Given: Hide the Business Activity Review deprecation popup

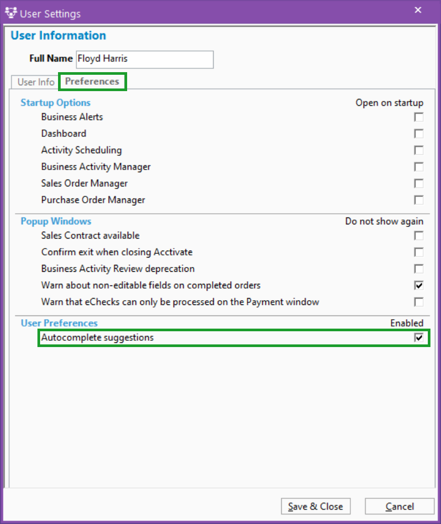Looking at the screenshot, I should tap(418, 269).
